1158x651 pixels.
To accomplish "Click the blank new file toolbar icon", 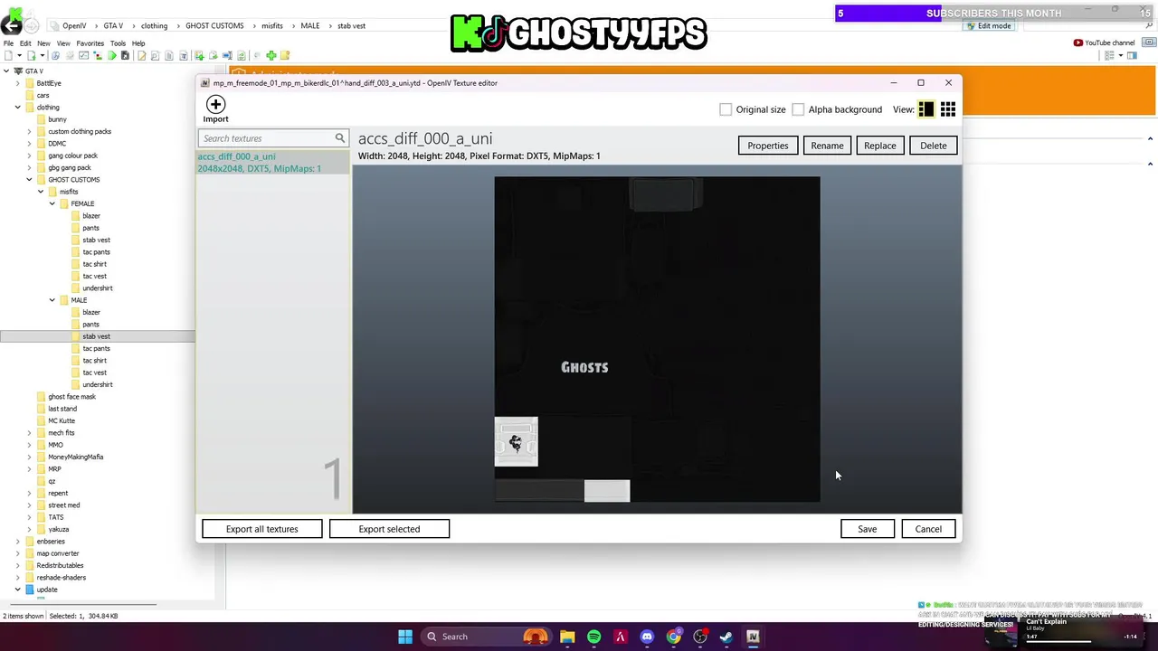I will click(x=8, y=56).
